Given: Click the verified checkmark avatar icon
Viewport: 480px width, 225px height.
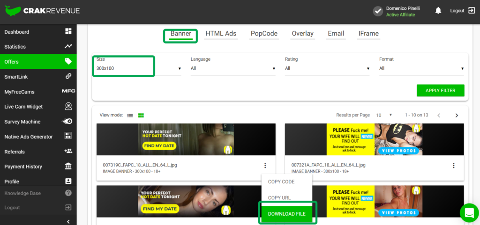Looking at the screenshot, I should pos(378,11).
